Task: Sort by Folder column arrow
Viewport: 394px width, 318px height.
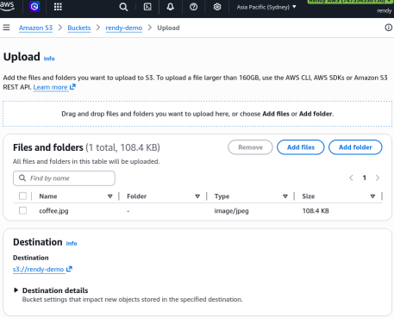Action: [x=197, y=196]
